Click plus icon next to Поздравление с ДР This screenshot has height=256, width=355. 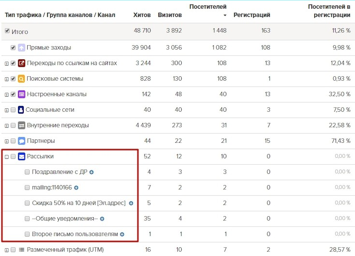point(91,172)
